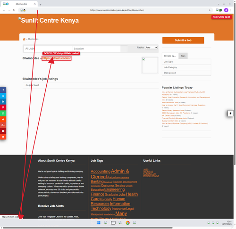The height and width of the screenshot is (229, 236).
Task: Click the 68wincodes profile avatar thumbnail
Action: [150, 65]
